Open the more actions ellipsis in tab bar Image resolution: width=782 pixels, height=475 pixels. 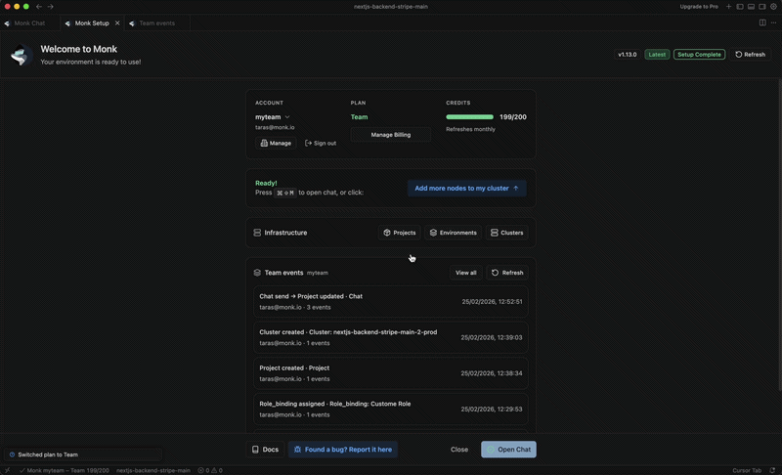[773, 22]
